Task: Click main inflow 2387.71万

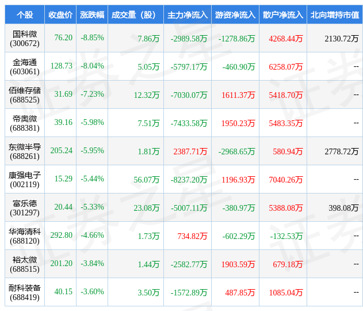Action: (190, 151)
